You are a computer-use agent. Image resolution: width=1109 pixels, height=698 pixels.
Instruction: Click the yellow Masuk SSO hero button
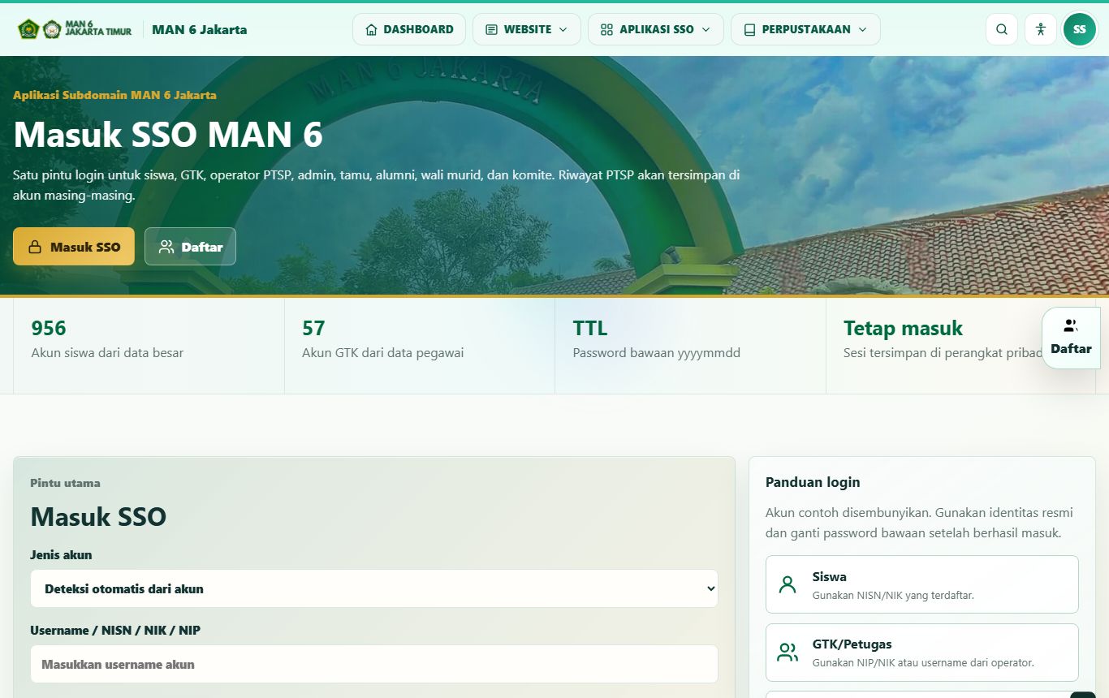point(74,247)
